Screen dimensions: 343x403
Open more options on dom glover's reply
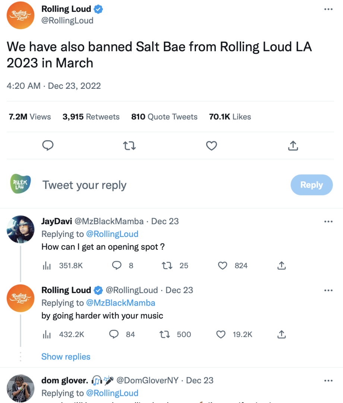328,381
